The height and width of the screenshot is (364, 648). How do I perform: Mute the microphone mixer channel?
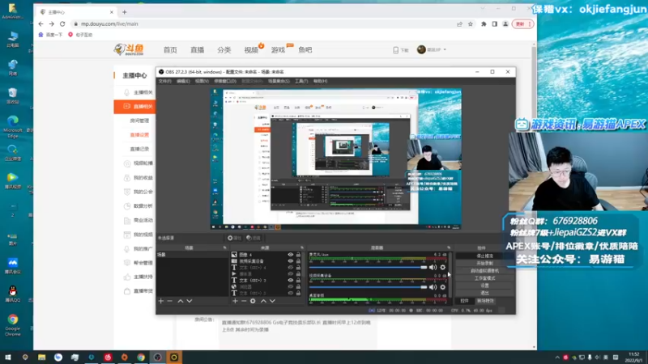433,268
